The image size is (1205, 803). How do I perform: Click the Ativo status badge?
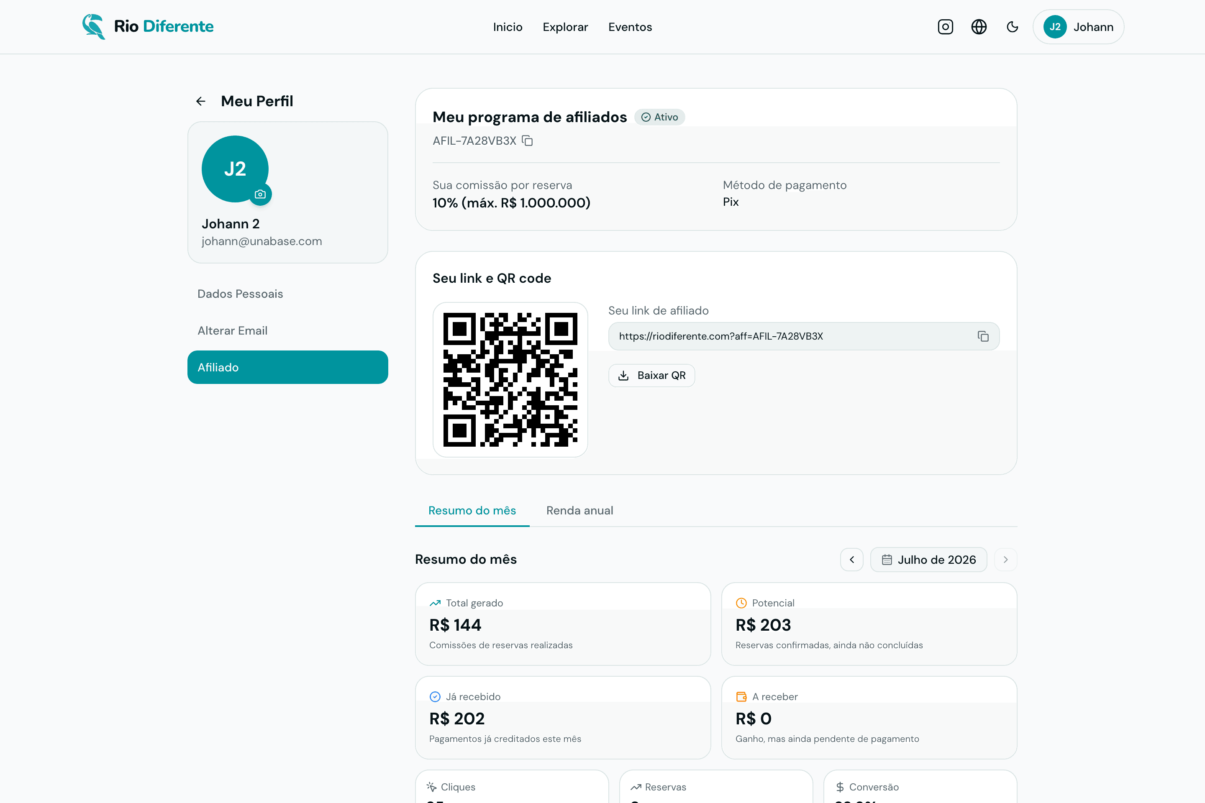coord(659,117)
